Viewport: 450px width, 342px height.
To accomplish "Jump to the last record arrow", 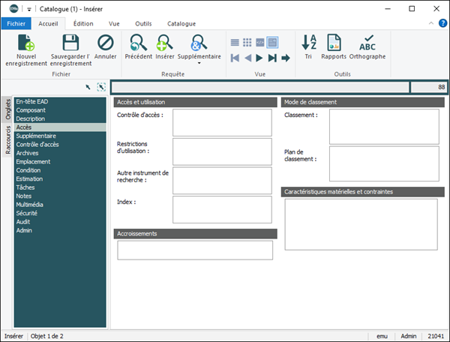I will tap(273, 58).
